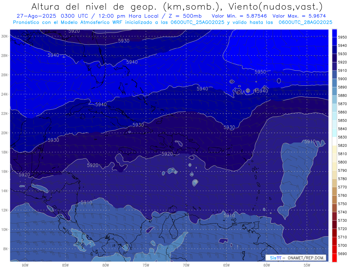348x269 pixels.
Task: Click the color band between 5870 and 5880
Action: click(x=334, y=100)
